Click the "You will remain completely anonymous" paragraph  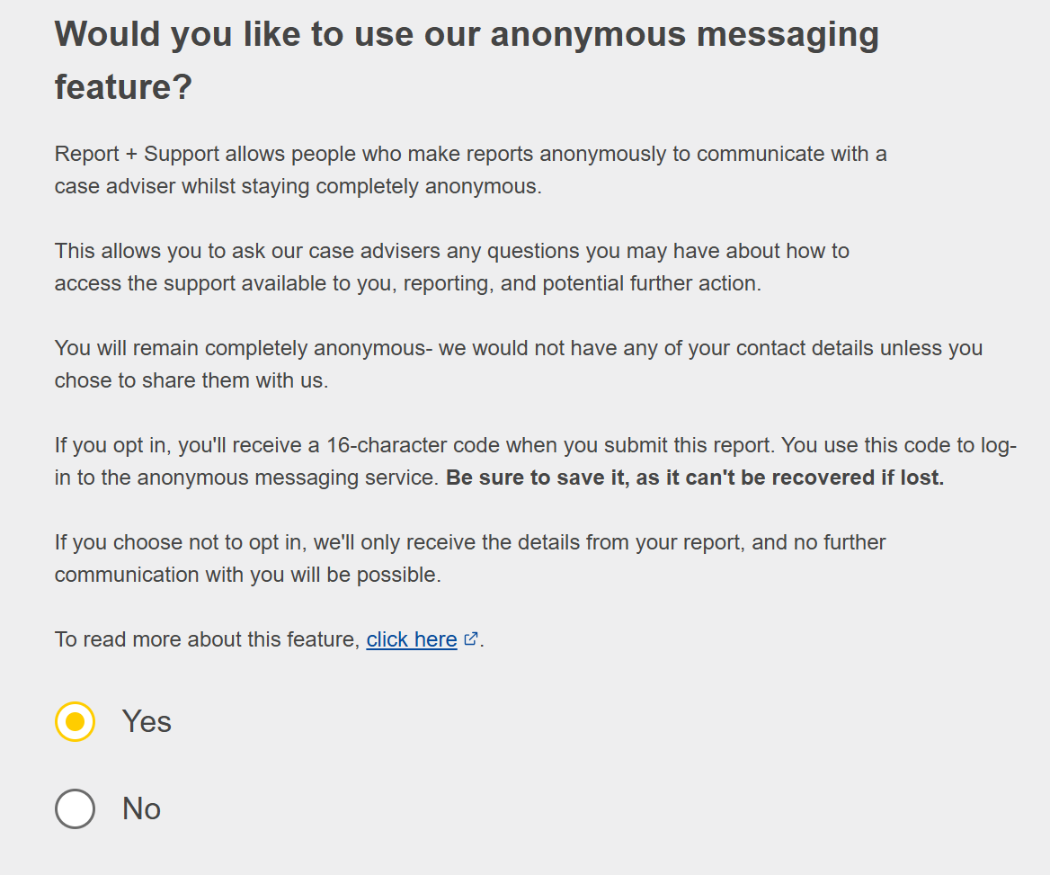pos(518,348)
